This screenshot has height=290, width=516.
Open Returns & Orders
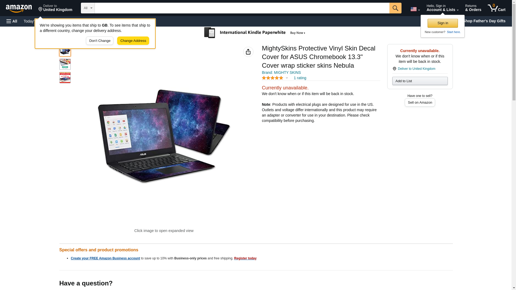coord(473,8)
